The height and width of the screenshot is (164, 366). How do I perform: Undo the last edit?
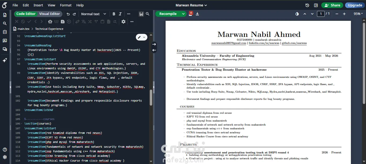click(68, 14)
